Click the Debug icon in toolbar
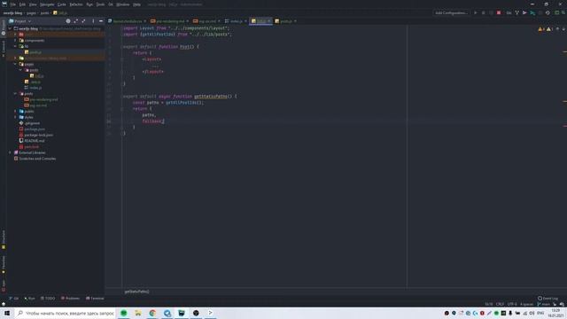This screenshot has height=319, width=567. 484,12
